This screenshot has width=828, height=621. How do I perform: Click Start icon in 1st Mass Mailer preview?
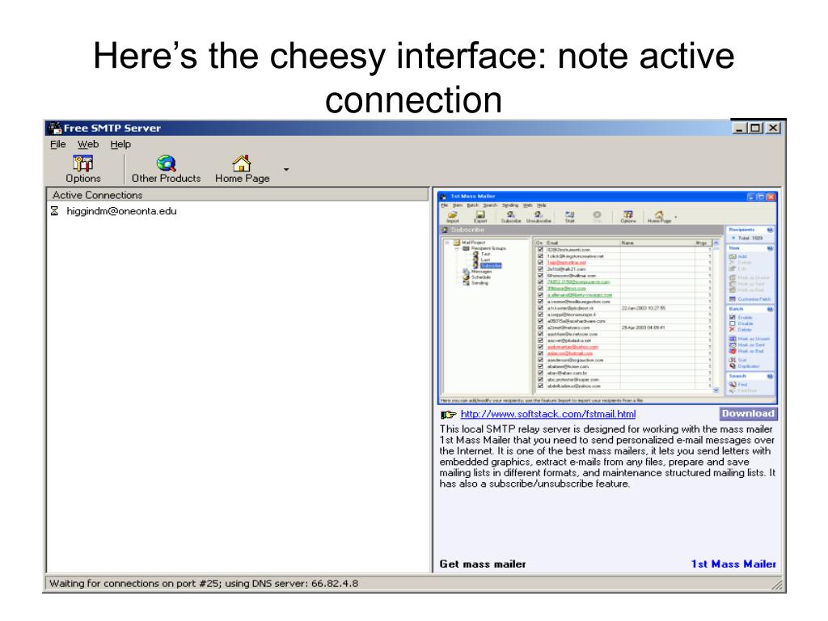pyautogui.click(x=570, y=214)
